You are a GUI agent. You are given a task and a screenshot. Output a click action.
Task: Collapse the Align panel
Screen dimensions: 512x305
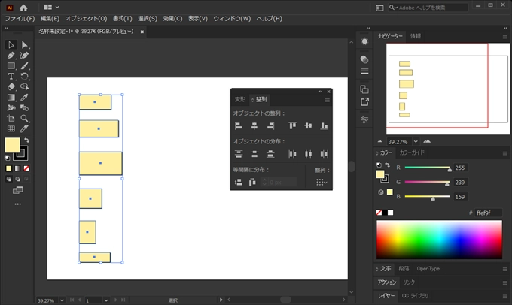321,92
